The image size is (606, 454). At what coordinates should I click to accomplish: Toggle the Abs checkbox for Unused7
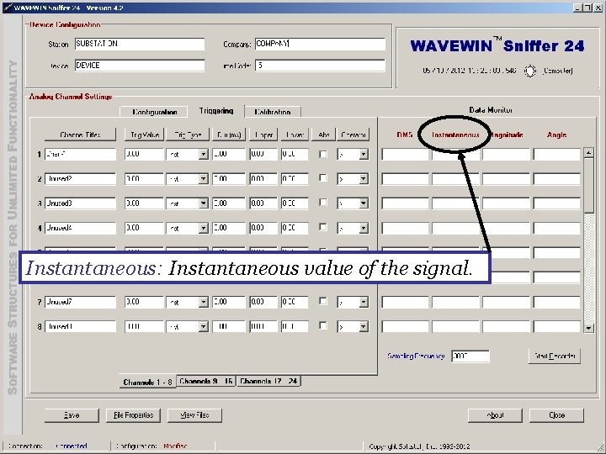322,302
